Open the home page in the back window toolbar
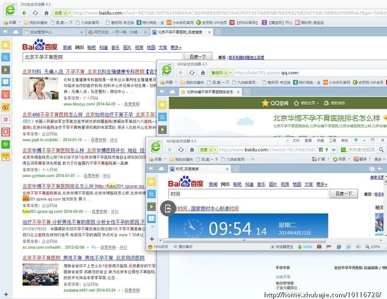Screen dimensions: 387x299 (x=47, y=13)
